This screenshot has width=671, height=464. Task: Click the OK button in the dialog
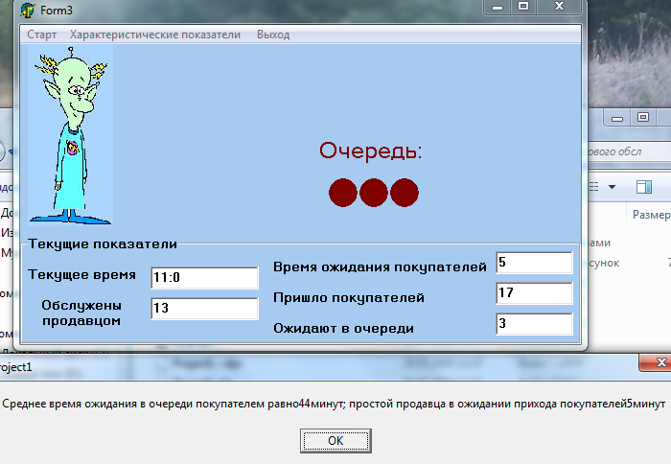(x=335, y=440)
